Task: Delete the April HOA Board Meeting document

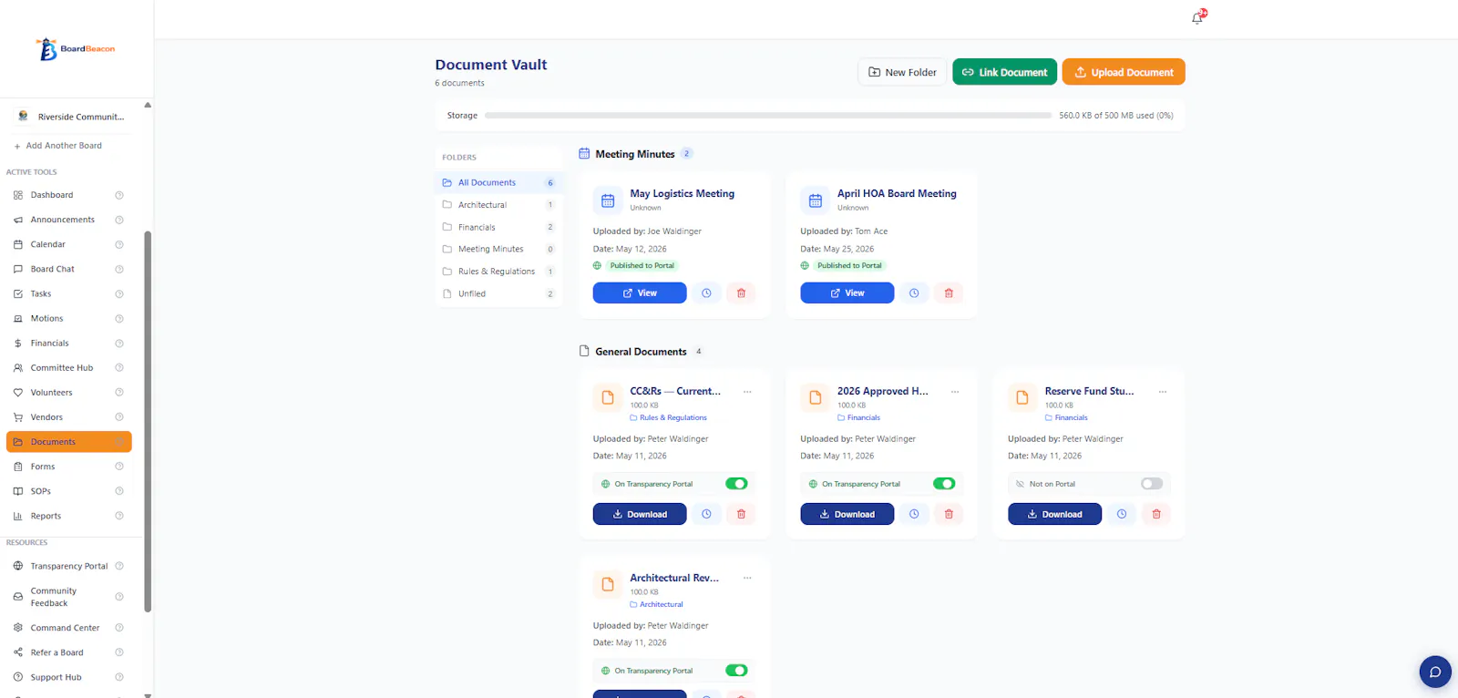Action: click(949, 293)
